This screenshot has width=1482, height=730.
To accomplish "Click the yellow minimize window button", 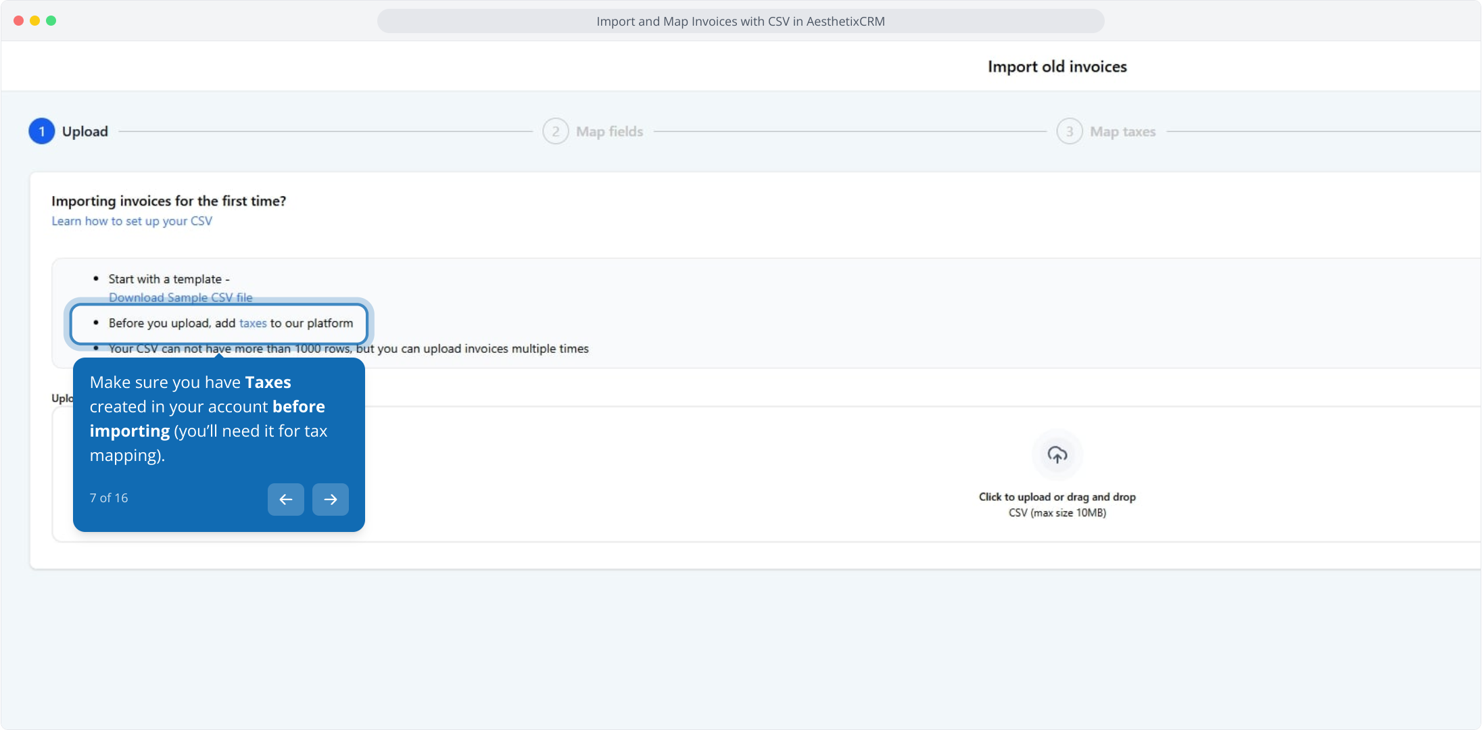I will 34,21.
